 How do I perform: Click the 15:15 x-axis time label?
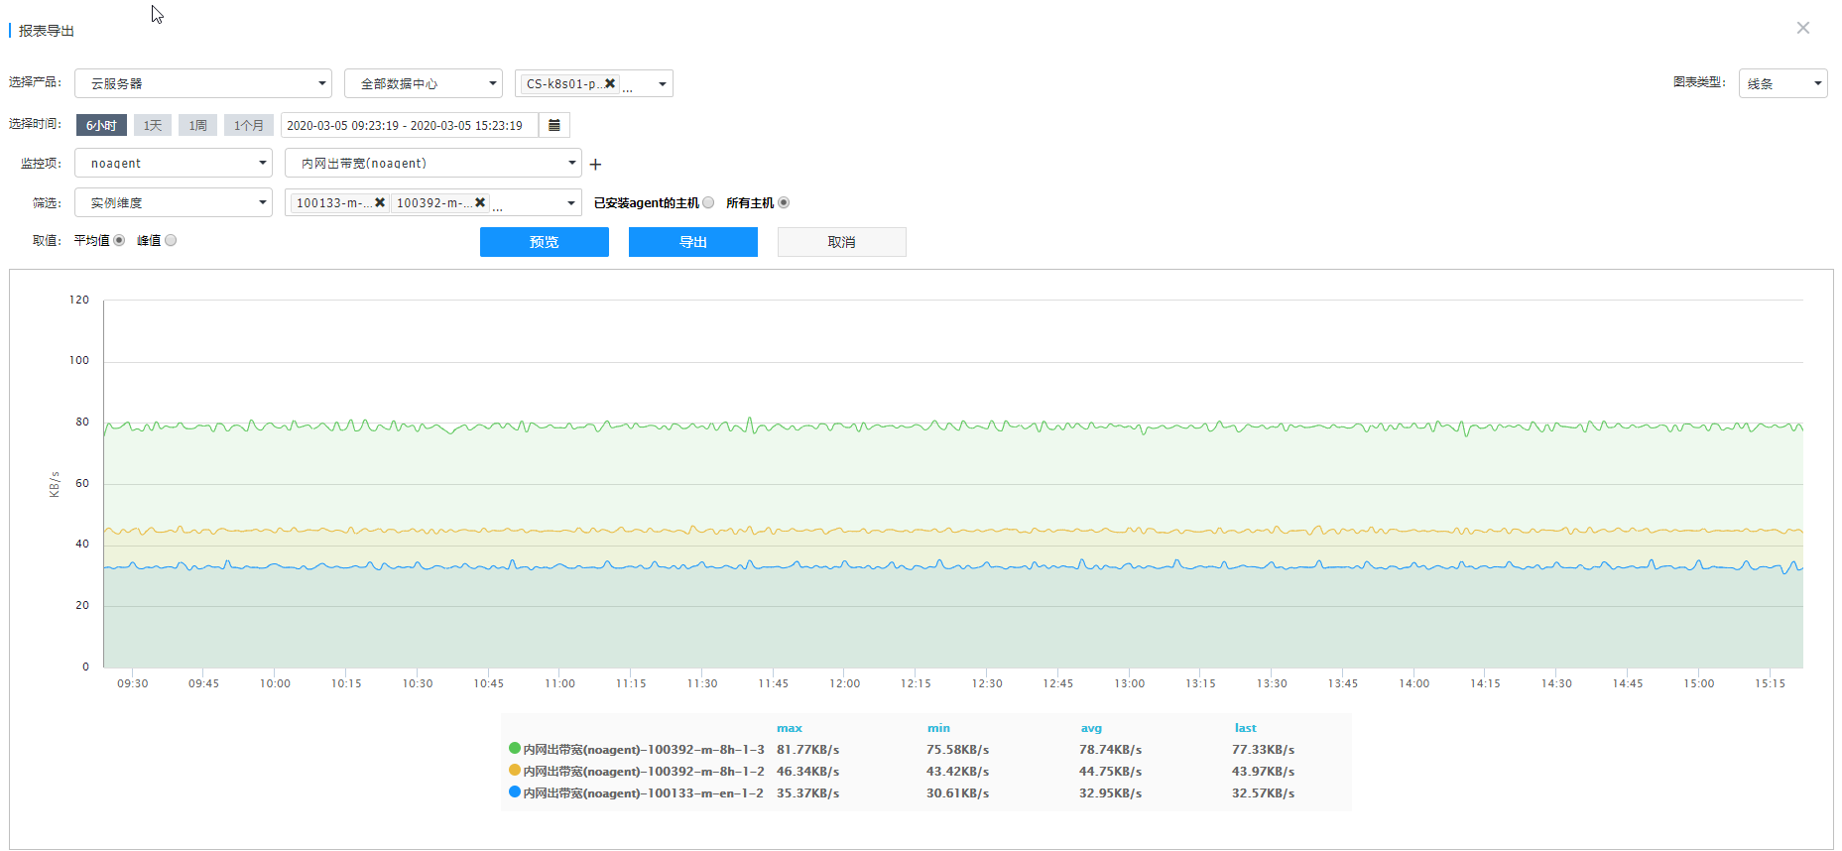[1770, 683]
